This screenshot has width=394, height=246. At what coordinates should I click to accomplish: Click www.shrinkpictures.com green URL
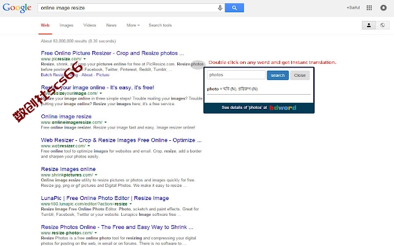click(x=67, y=175)
